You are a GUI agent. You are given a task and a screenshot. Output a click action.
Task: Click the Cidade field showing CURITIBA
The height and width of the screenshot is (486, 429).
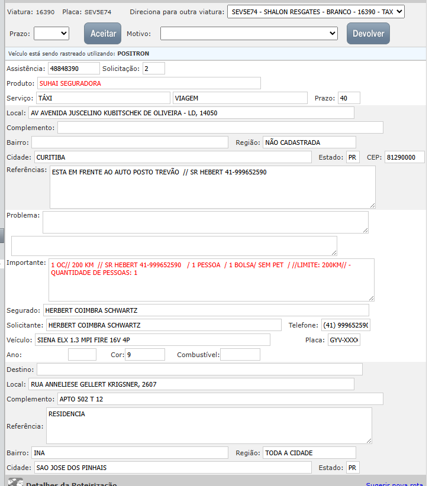(172, 157)
